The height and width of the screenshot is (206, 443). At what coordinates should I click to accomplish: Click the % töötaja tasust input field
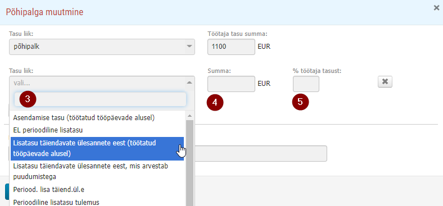coord(306,84)
